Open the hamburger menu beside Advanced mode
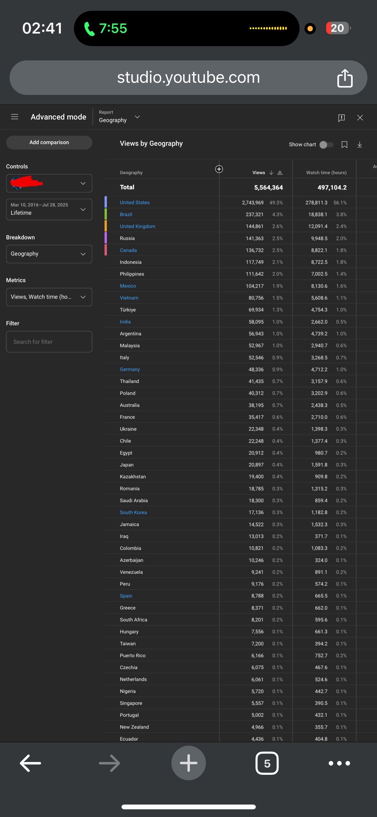This screenshot has height=817, width=377. pyautogui.click(x=14, y=117)
